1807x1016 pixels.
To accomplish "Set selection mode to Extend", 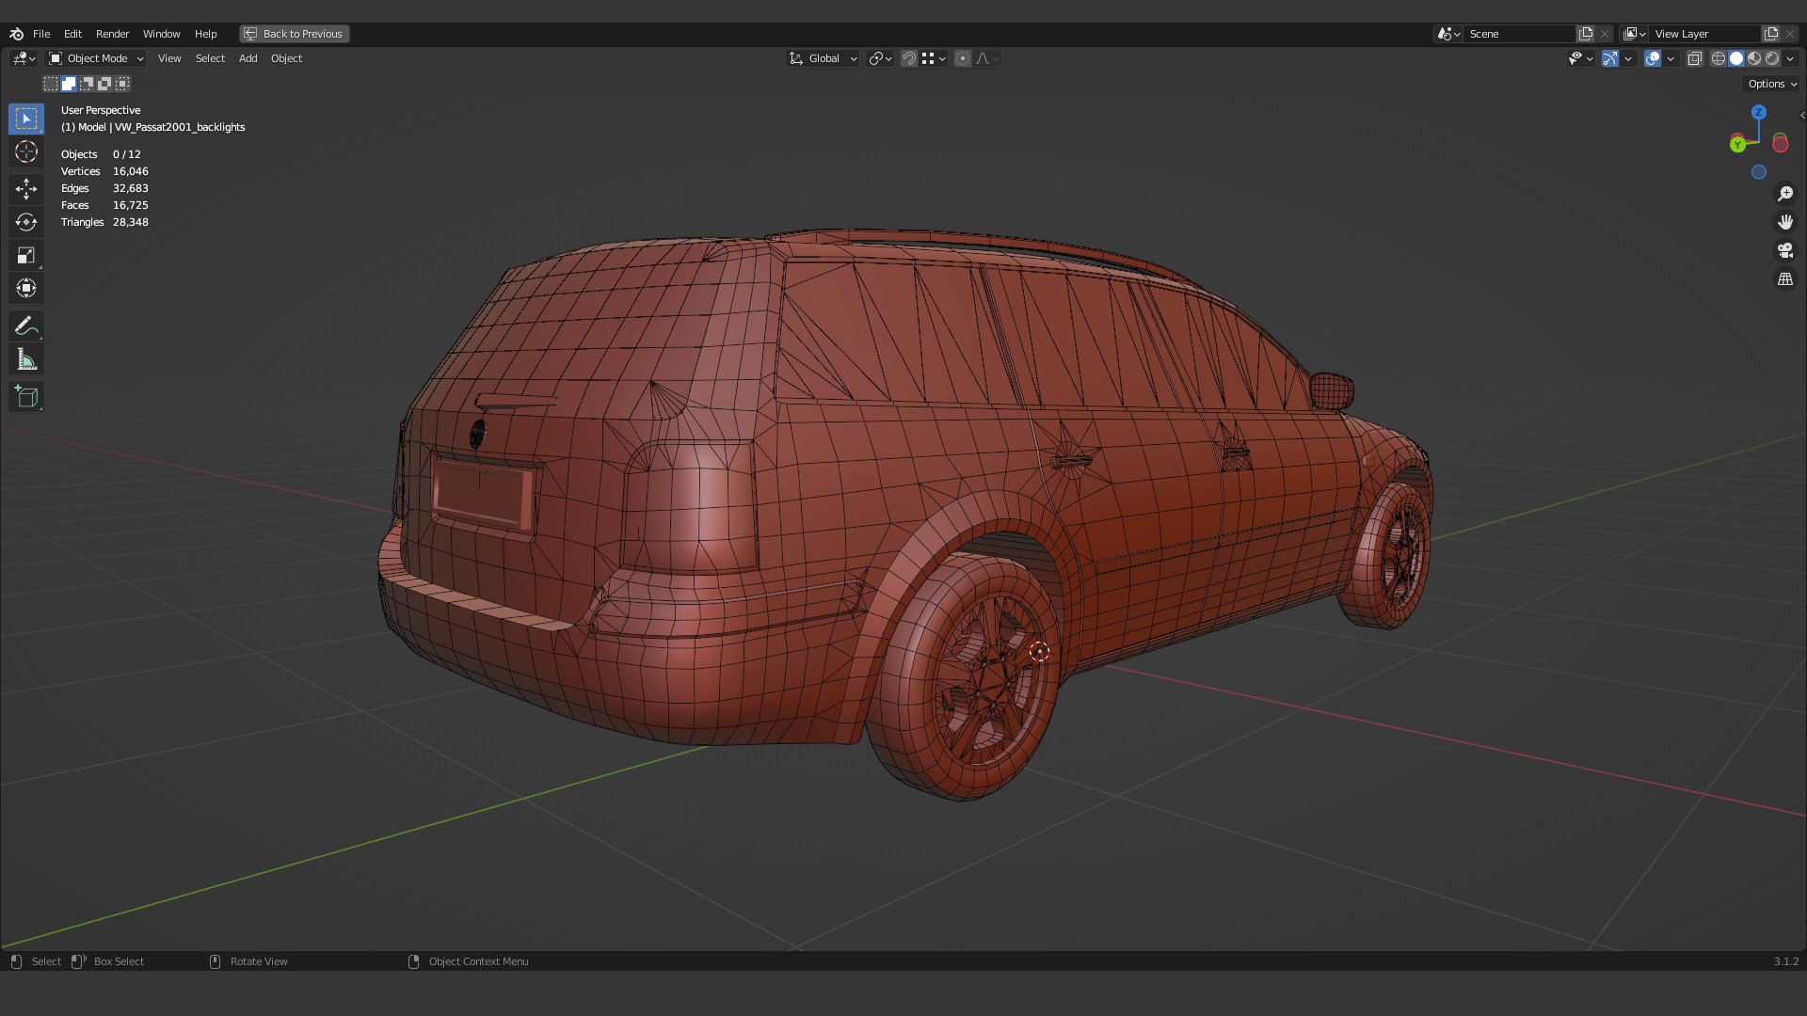I will 69,84.
